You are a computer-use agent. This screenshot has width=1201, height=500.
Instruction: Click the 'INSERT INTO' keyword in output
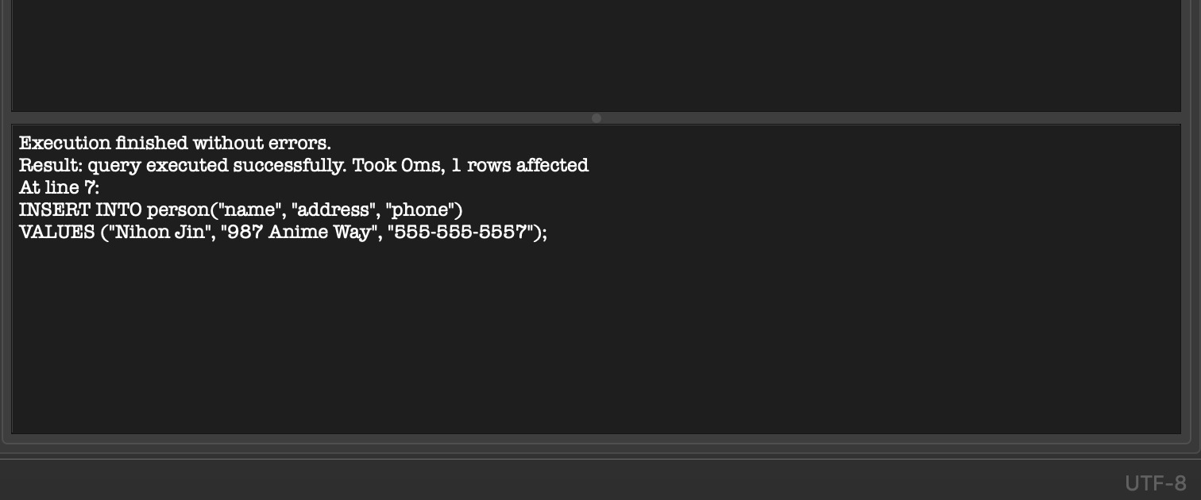(80, 210)
